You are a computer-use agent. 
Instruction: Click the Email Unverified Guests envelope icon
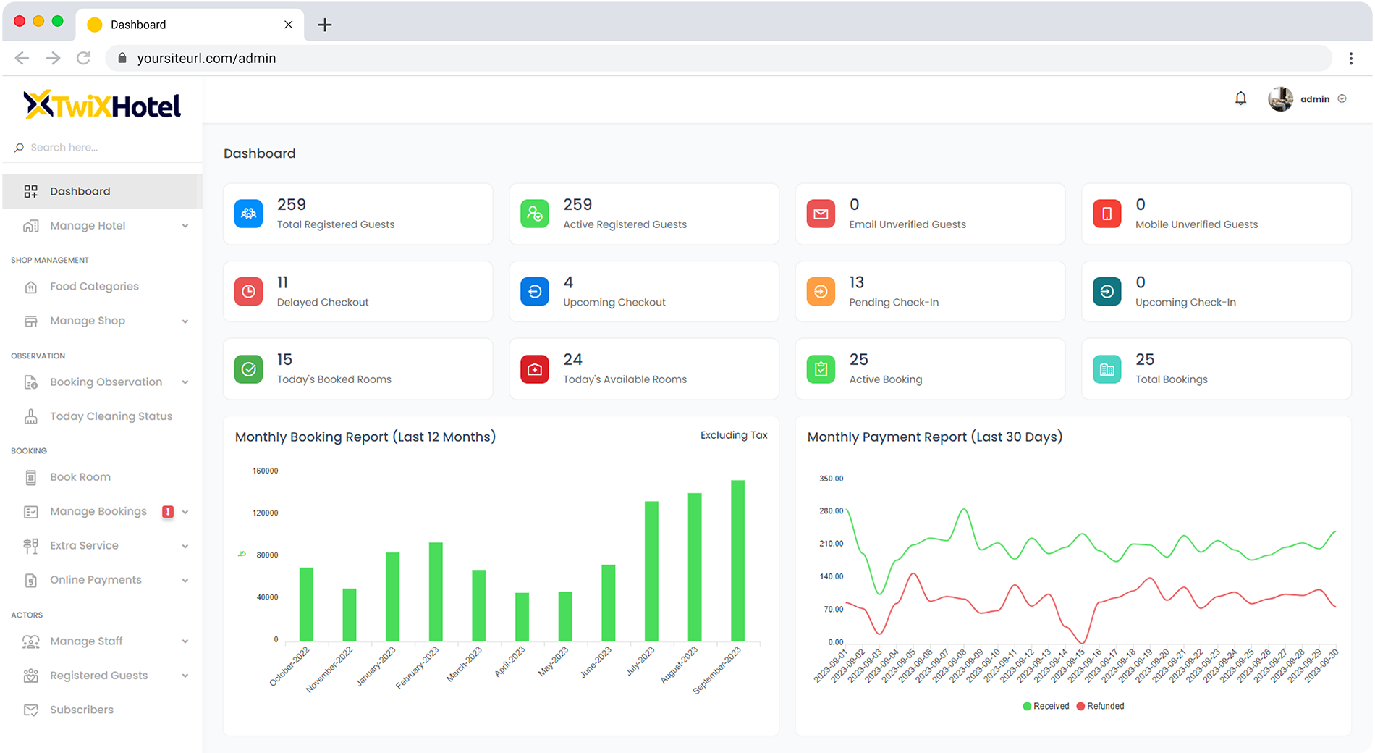click(821, 214)
